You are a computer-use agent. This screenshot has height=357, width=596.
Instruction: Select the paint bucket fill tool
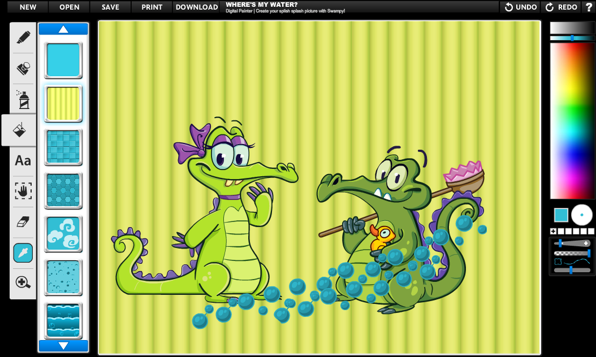click(19, 130)
